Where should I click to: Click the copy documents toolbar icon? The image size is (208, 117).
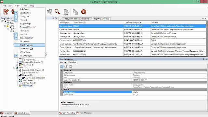(75, 12)
